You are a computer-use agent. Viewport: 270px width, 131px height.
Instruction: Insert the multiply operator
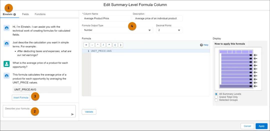[98, 45]
